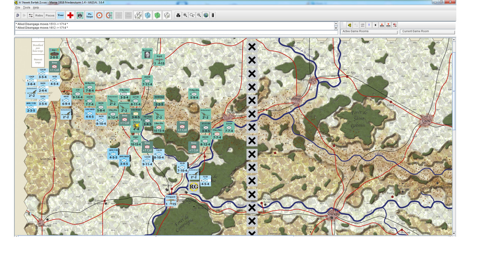Click the Retire button
The image size is (486, 263).
(39, 15)
